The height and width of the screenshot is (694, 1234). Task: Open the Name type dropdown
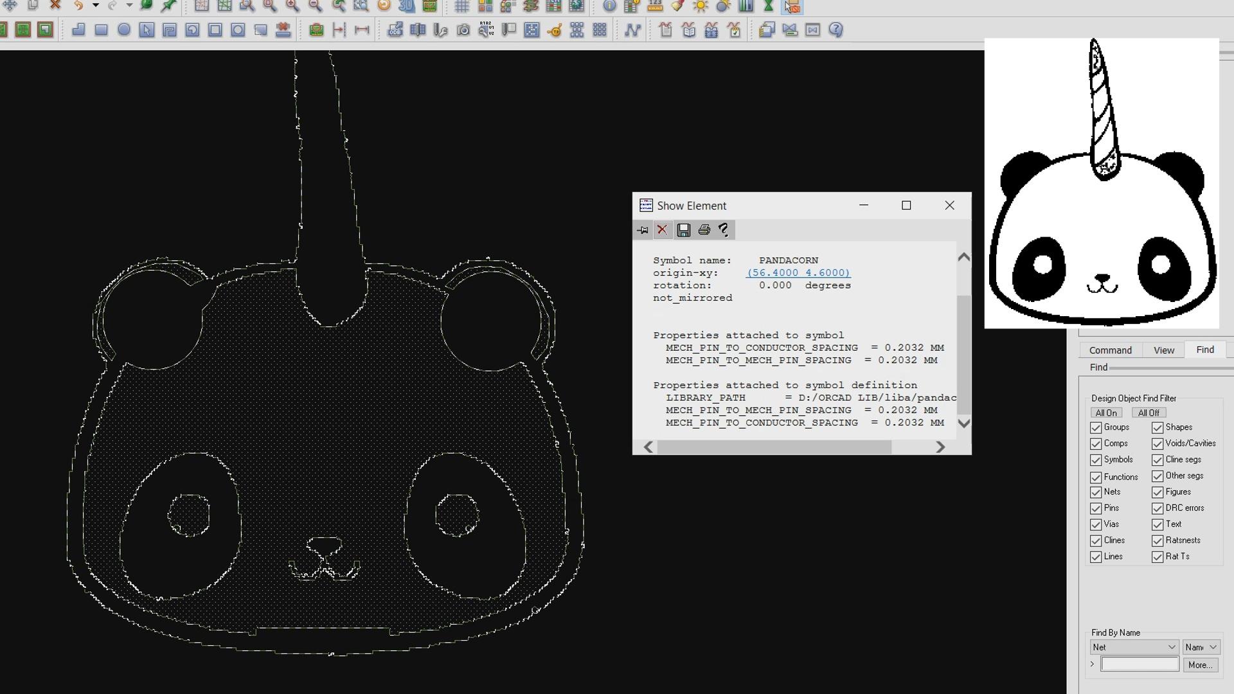1201,647
